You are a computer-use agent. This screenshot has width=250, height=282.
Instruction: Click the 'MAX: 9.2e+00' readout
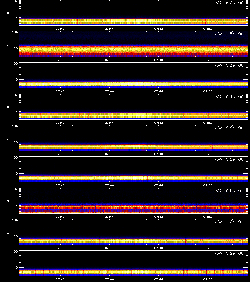click(x=229, y=253)
